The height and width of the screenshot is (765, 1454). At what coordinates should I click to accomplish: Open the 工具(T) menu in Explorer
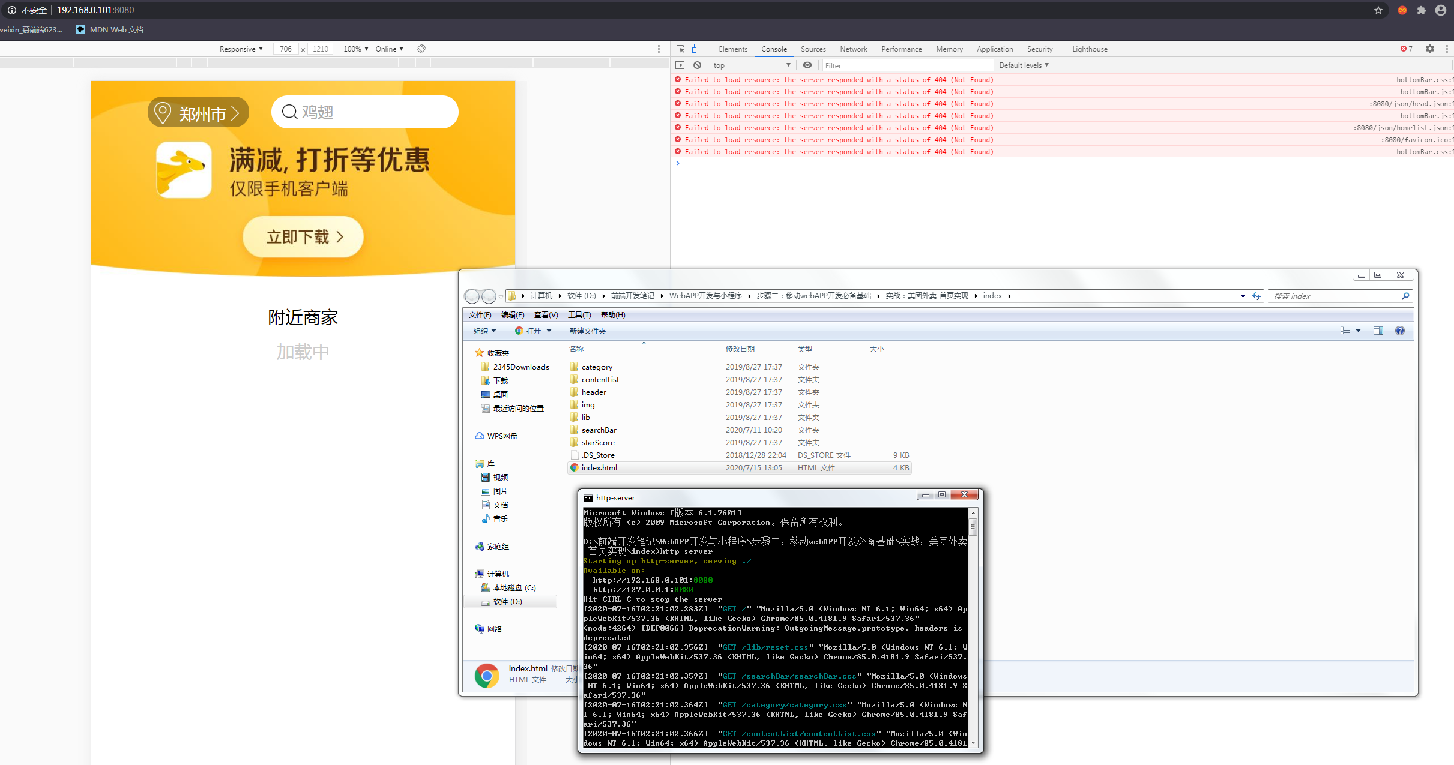579,315
